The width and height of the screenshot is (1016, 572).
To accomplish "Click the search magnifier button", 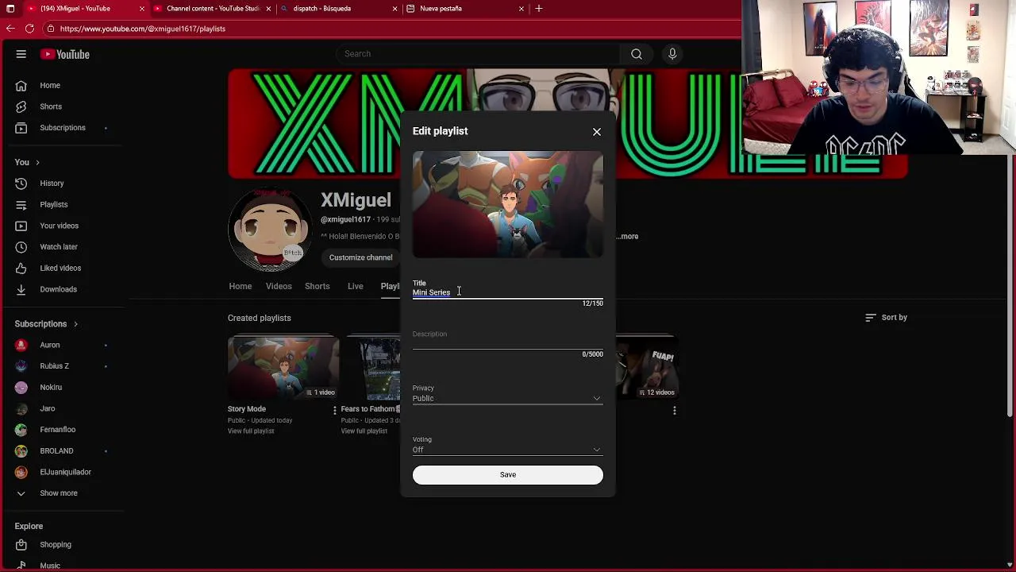I will (x=637, y=54).
